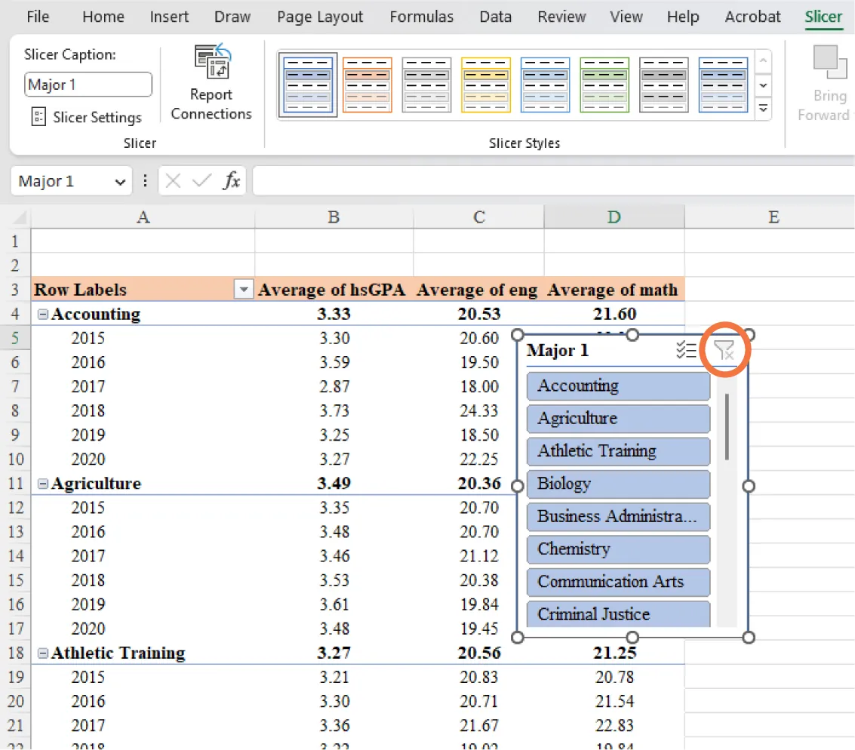Enable Multi-Select on the Major 1 slicer
The width and height of the screenshot is (855, 750).
tap(686, 349)
